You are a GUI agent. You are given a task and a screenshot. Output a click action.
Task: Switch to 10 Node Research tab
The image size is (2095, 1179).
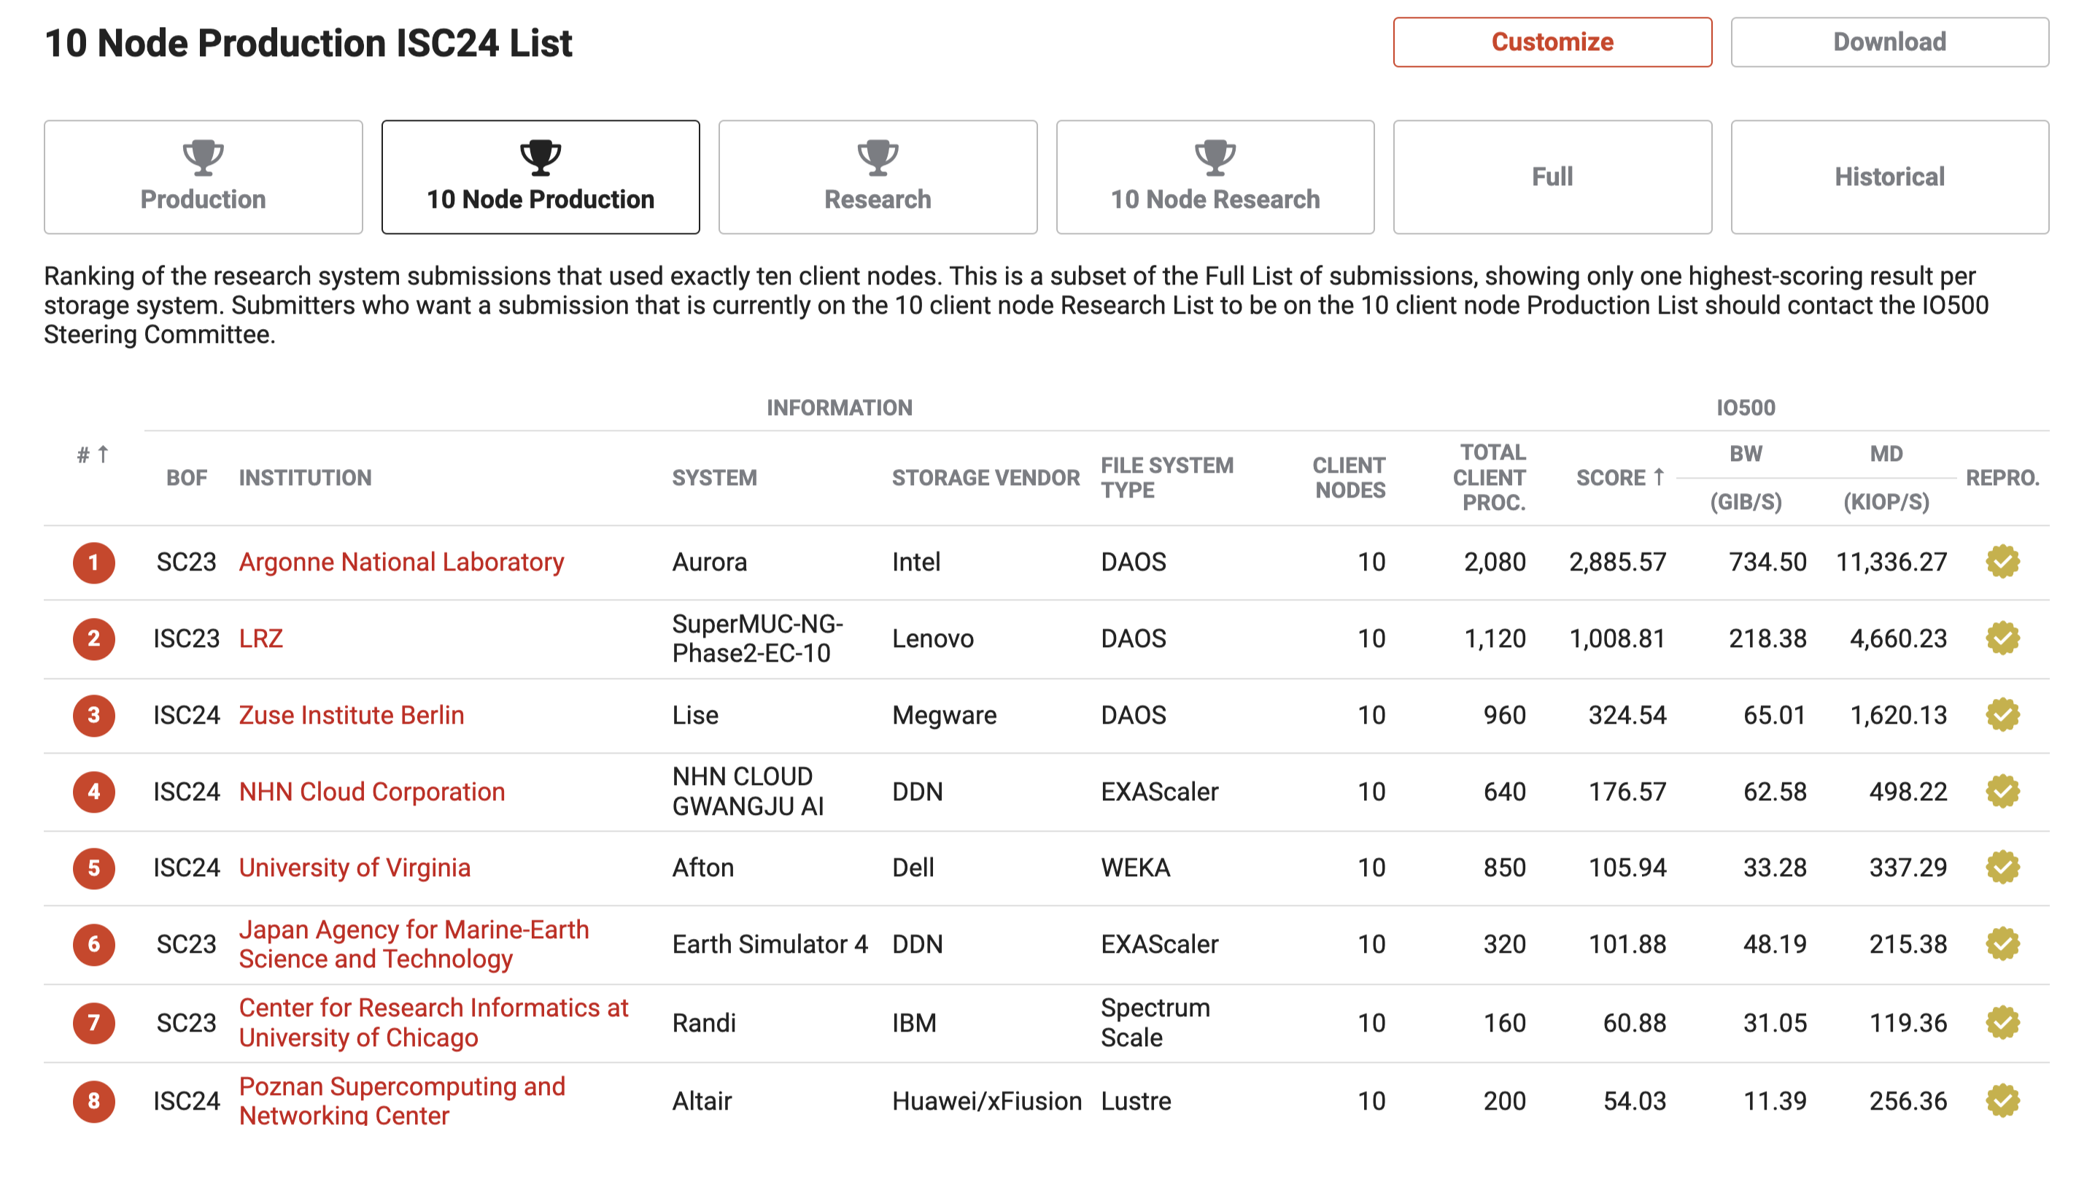[1215, 177]
